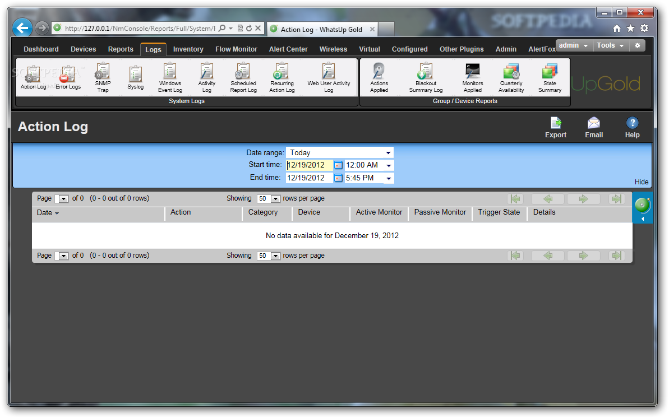The image size is (669, 418).
Task: Open browser favorites star
Action: coord(630,29)
